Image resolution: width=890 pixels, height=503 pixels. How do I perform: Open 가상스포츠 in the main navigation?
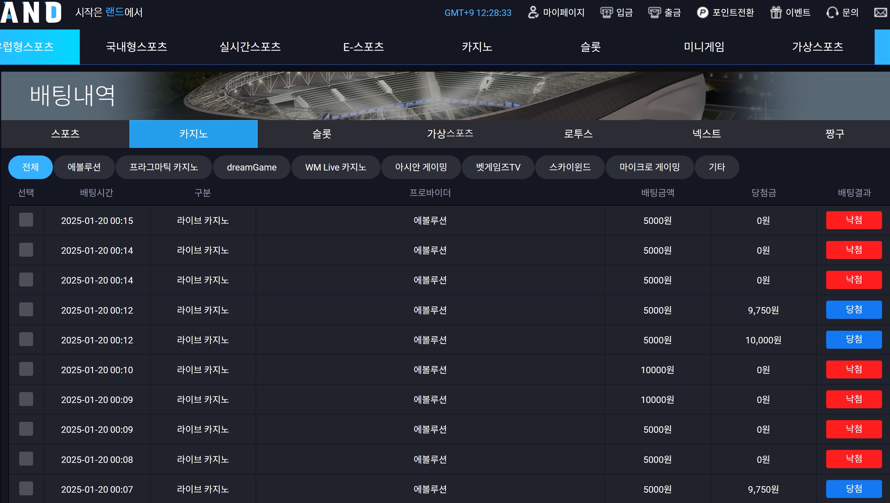pos(818,47)
